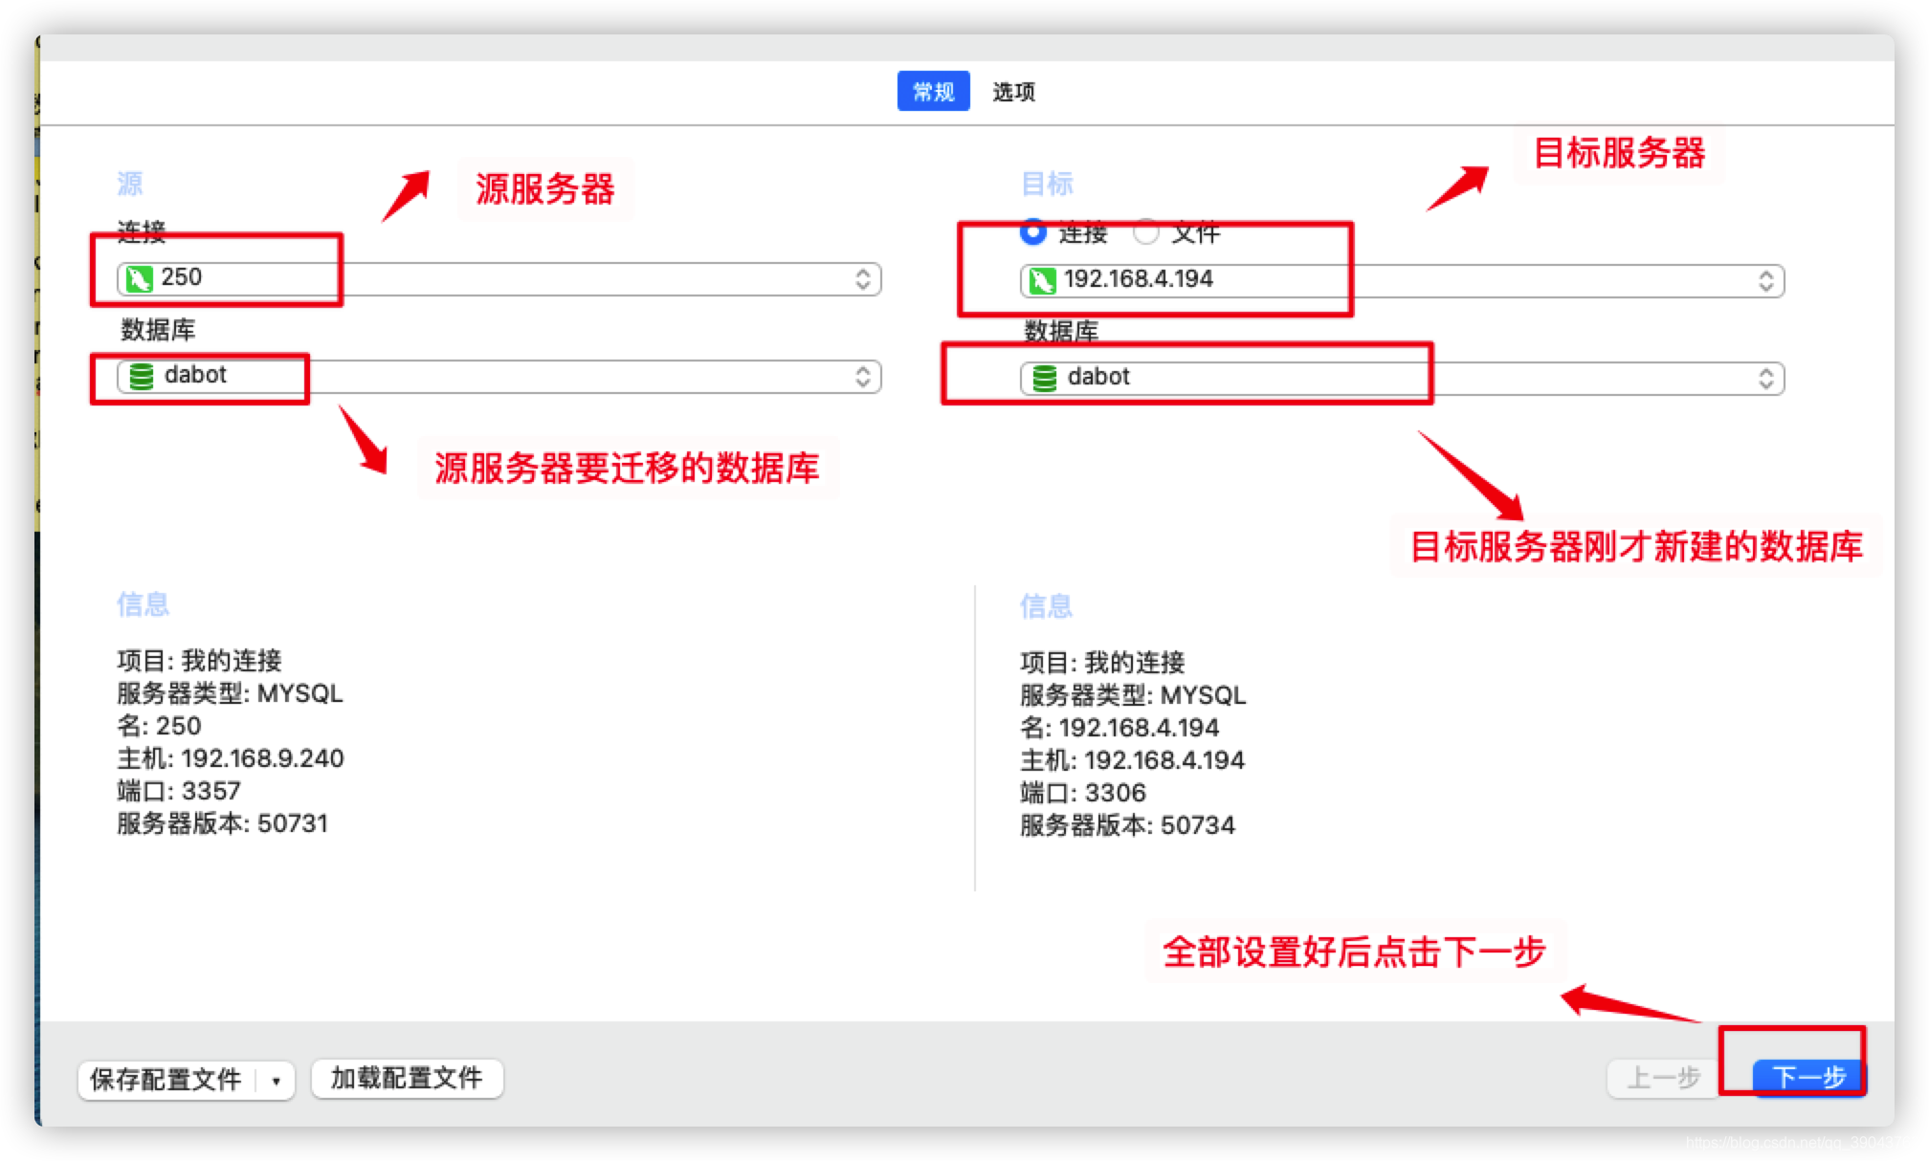Image resolution: width=1929 pixels, height=1161 pixels.
Task: Click the 源 section heading
Action: click(x=129, y=183)
